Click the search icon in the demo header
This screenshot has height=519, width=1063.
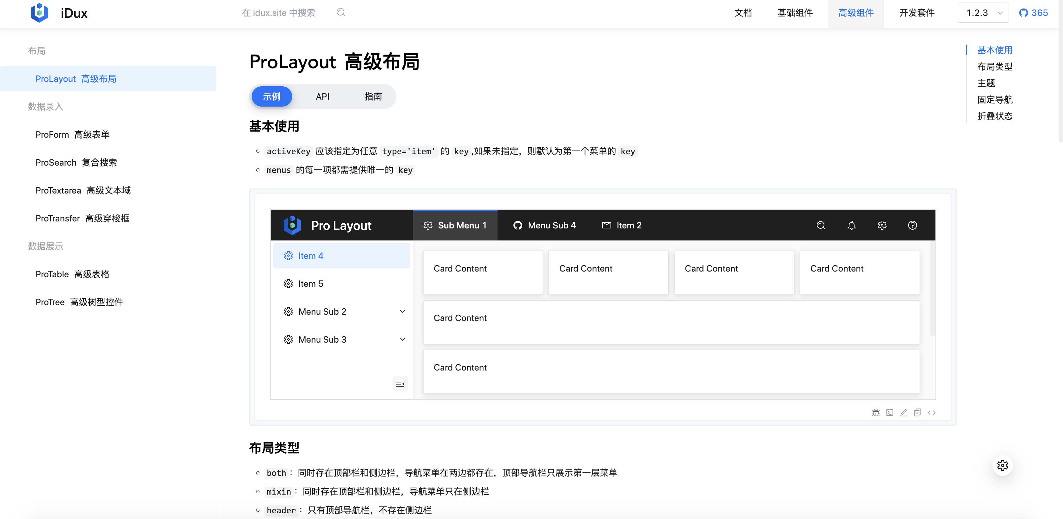(x=821, y=225)
